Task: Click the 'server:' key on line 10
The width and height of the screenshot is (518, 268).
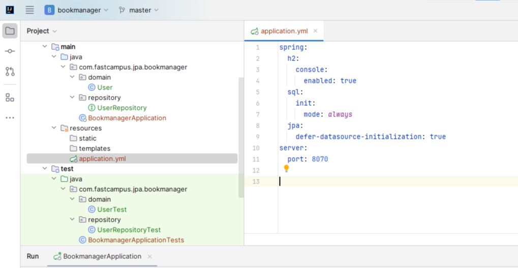Action: coord(293,148)
